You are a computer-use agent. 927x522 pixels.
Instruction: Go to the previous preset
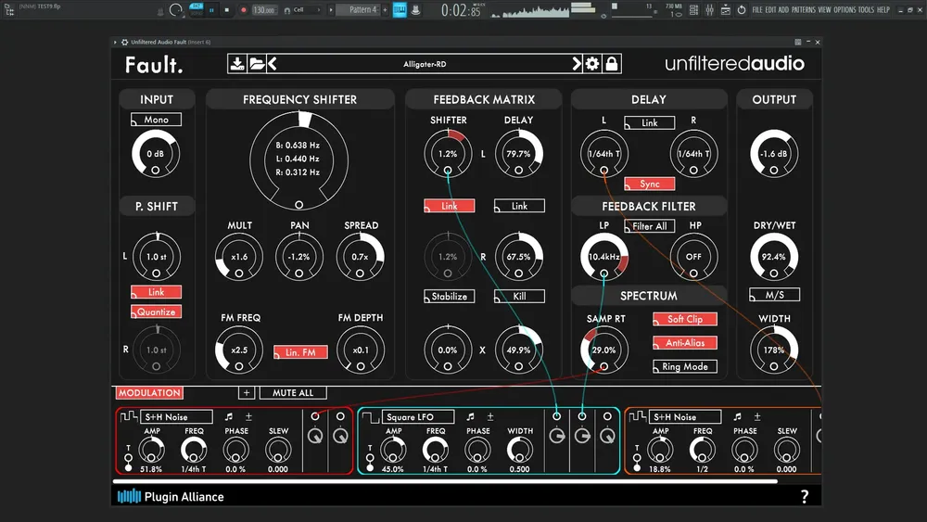[272, 64]
